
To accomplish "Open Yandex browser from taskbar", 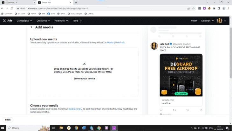I will click(69, 128).
